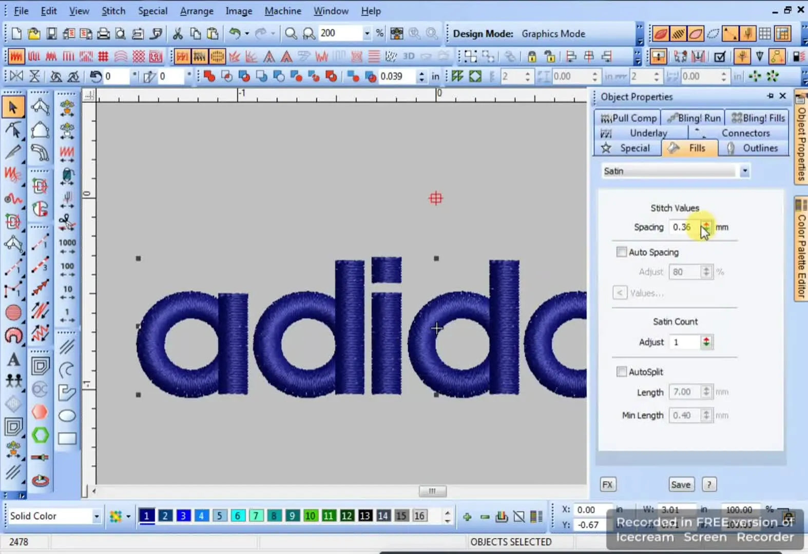808x554 pixels.
Task: Switch to the Underlay tab
Action: click(641, 133)
